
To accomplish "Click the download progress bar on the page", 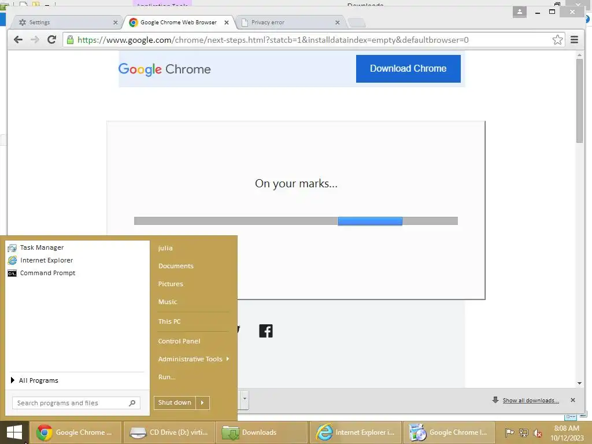I will pyautogui.click(x=296, y=221).
